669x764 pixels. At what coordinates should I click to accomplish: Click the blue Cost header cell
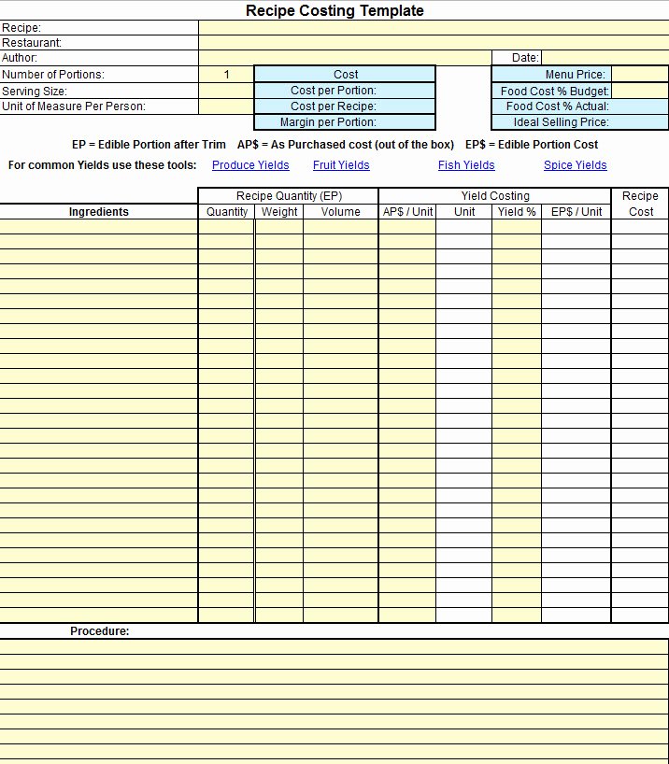345,75
